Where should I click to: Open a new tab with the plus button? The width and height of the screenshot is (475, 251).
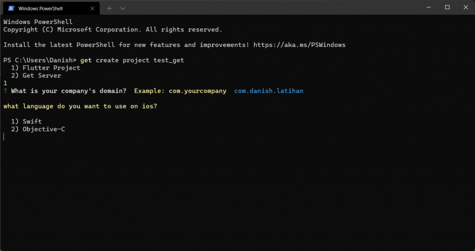click(x=109, y=8)
